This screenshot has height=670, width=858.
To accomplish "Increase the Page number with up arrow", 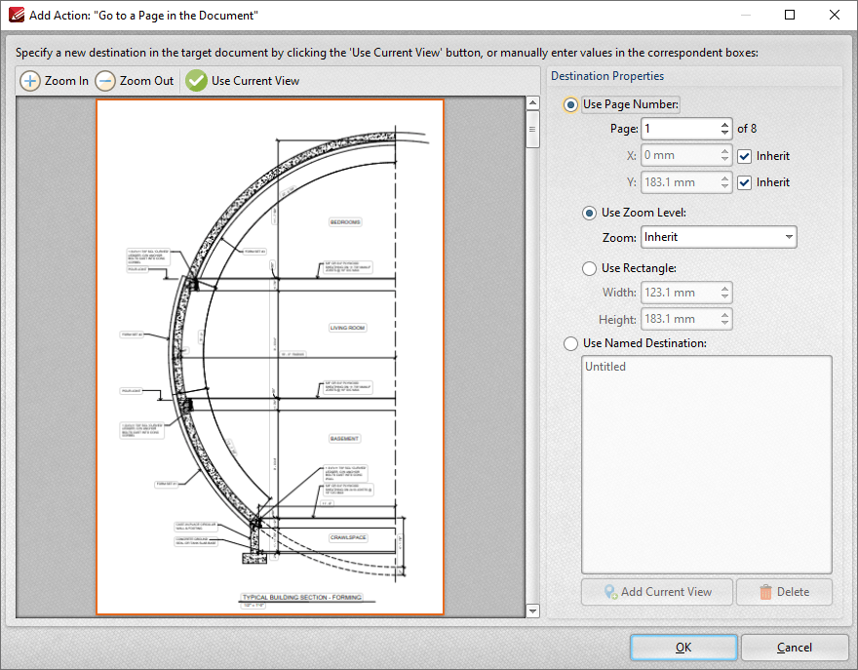I will click(724, 124).
